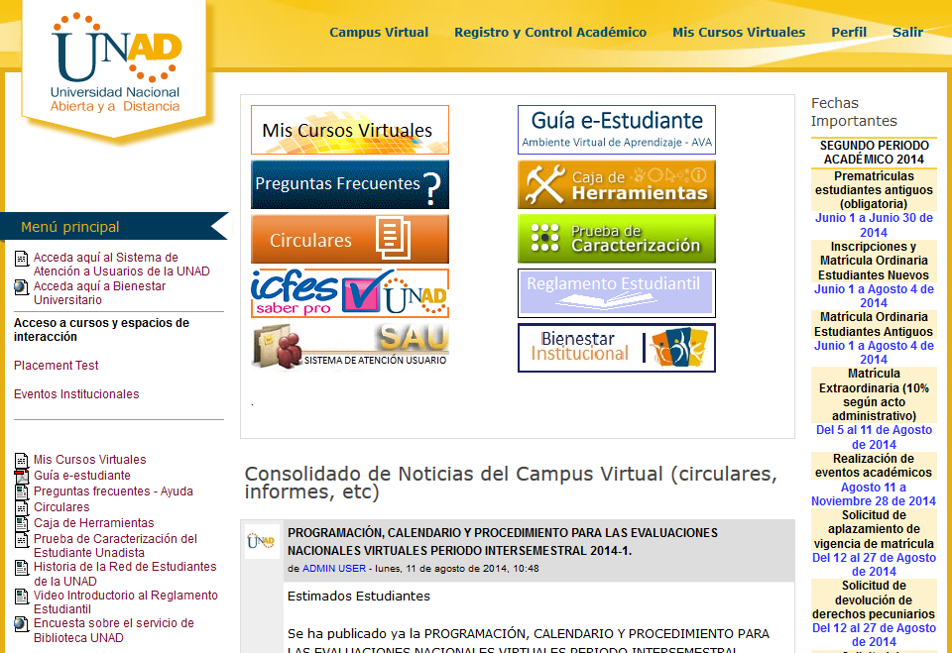Screen dimensions: 952x653
Task: Open SAU Sistema de Atención Usuario banner
Action: click(349, 347)
